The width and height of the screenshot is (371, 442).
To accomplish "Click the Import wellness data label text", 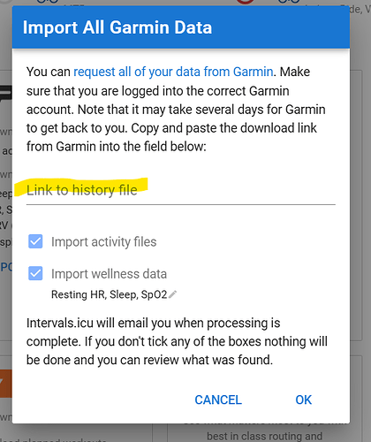I will 109,274.
